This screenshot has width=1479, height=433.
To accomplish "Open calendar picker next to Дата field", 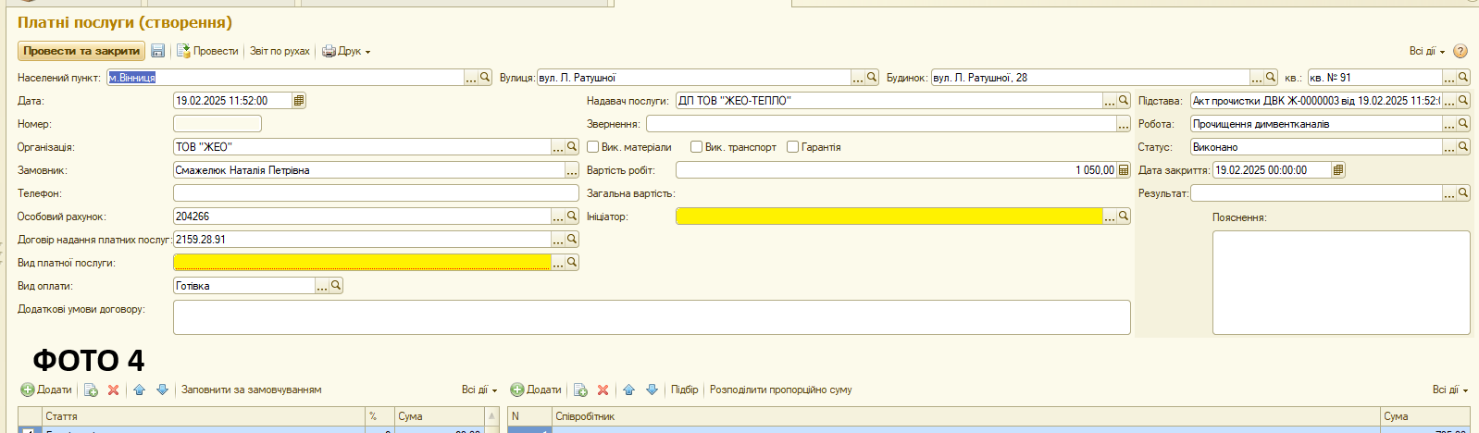I will (x=298, y=101).
